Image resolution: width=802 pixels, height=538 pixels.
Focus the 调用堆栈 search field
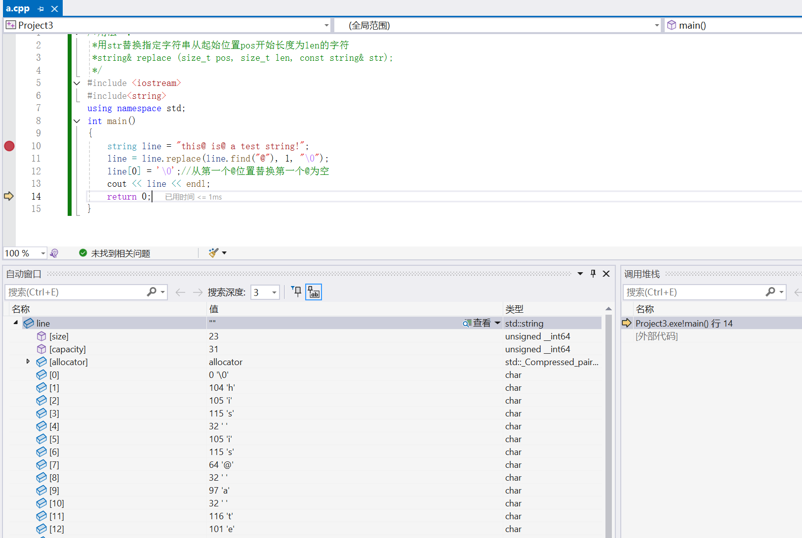coord(694,292)
